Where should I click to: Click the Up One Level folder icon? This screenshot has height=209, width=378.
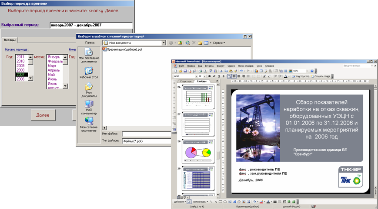(180, 43)
